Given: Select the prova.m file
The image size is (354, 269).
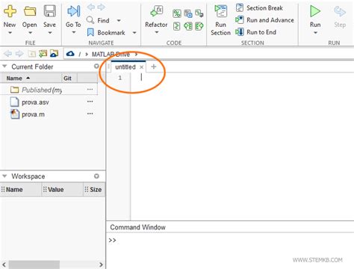Looking at the screenshot, I should pyautogui.click(x=33, y=114).
